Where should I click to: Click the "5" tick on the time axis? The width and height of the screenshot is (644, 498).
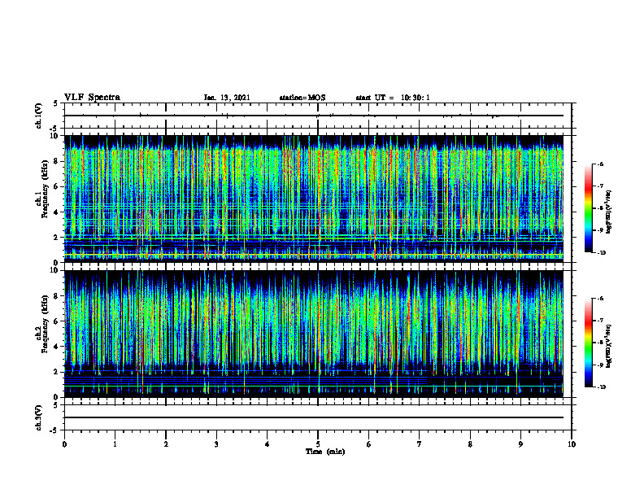click(318, 444)
